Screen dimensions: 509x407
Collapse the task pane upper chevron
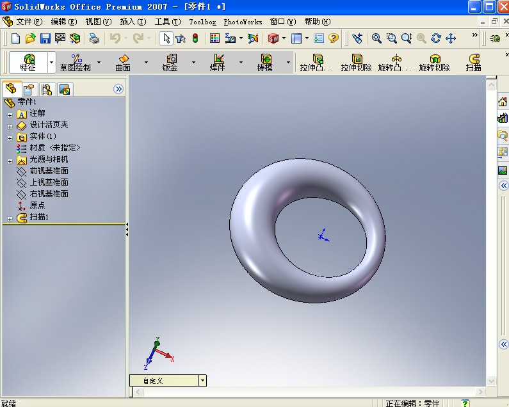503,186
